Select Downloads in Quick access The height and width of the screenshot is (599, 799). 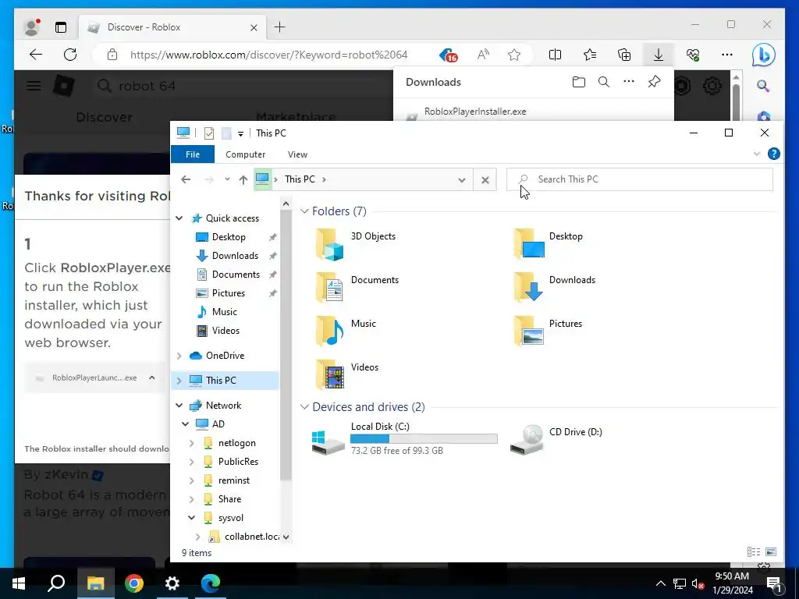coord(235,256)
